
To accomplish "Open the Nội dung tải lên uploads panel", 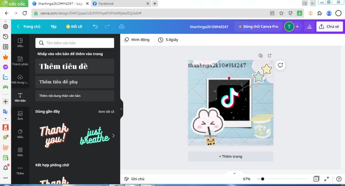I will pyautogui.click(x=20, y=79).
